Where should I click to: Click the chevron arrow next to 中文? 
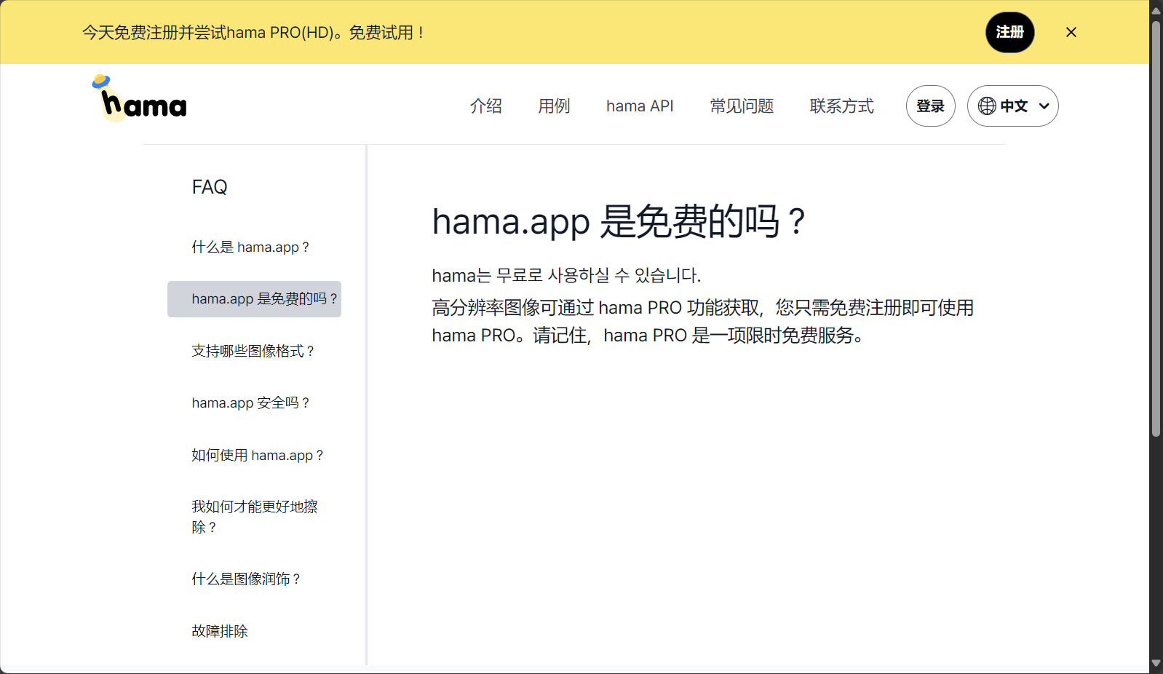tap(1044, 106)
